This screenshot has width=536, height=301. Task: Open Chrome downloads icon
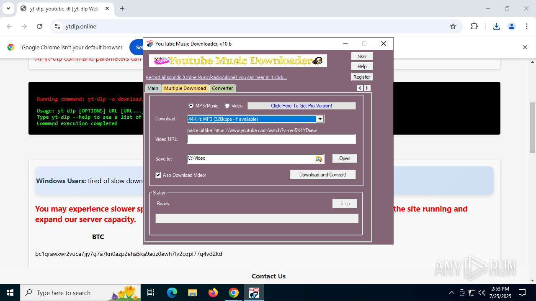click(497, 26)
